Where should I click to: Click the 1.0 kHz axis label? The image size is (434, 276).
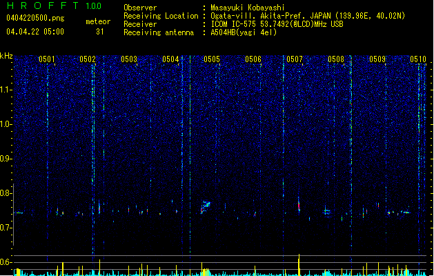(x=6, y=124)
